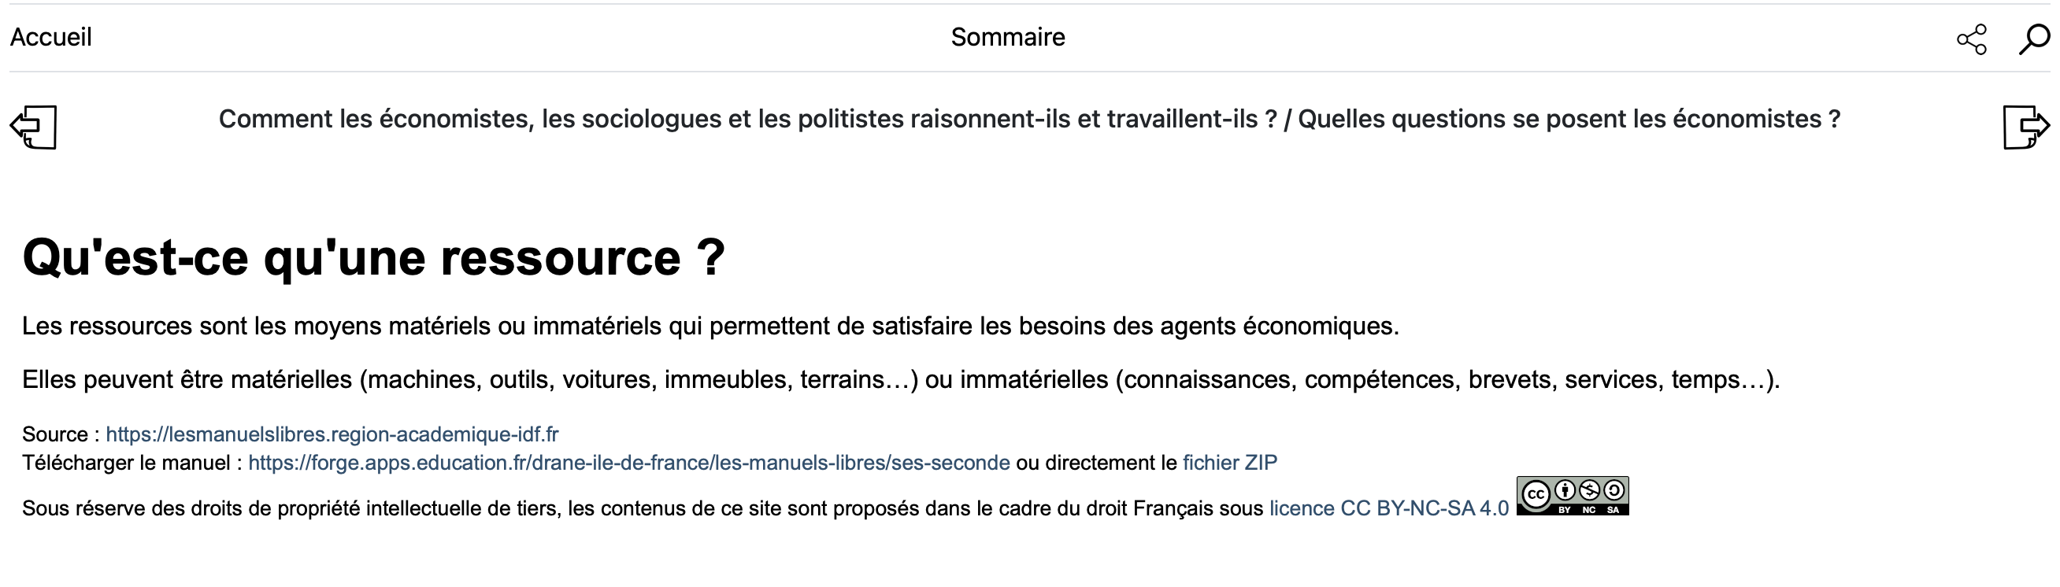Click the Creative Commons BY-NC-SA badge
Viewport: 2060px width, 587px height.
coord(1573,496)
